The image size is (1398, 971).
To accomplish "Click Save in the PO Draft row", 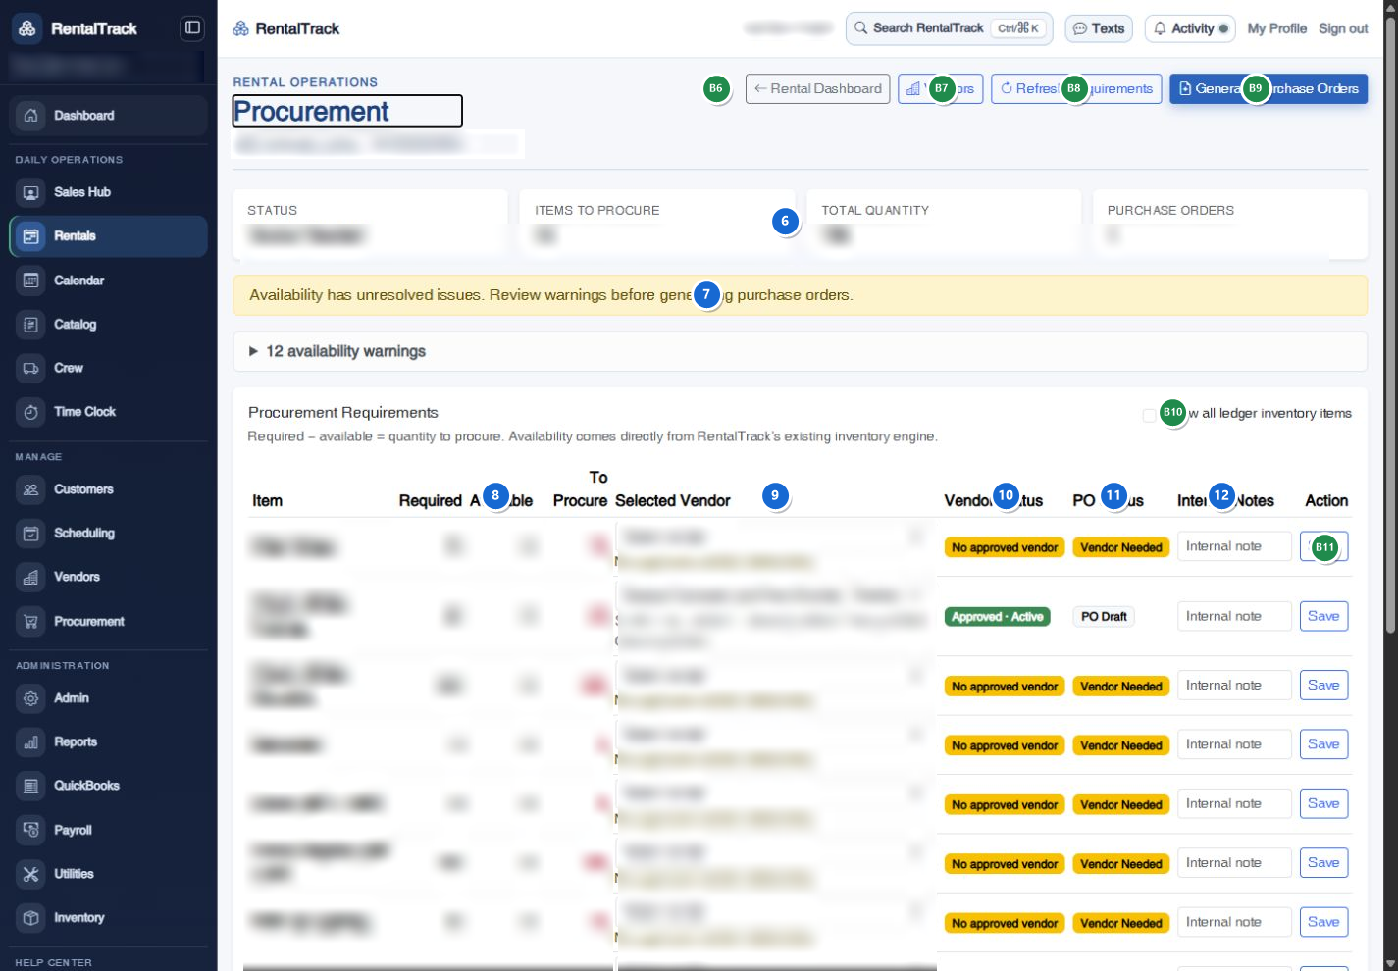I will [x=1323, y=616].
